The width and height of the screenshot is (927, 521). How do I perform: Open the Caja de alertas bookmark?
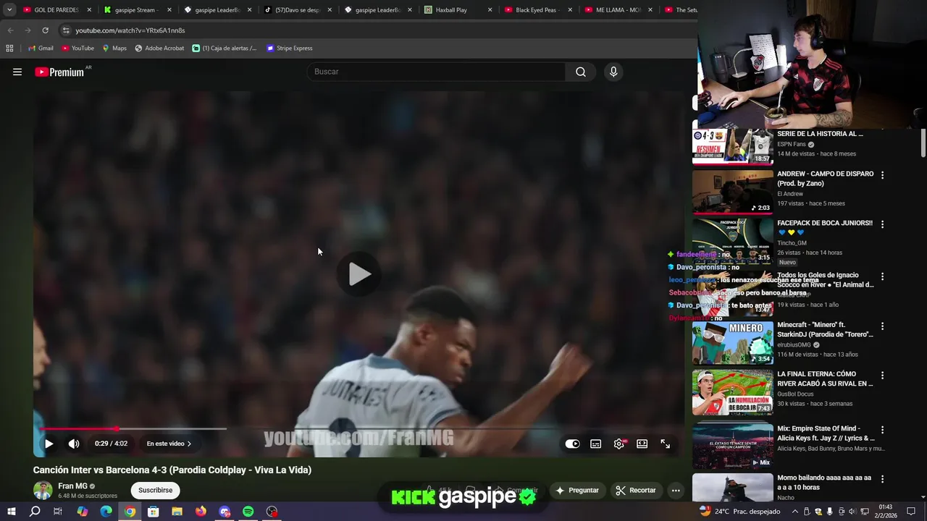[225, 48]
